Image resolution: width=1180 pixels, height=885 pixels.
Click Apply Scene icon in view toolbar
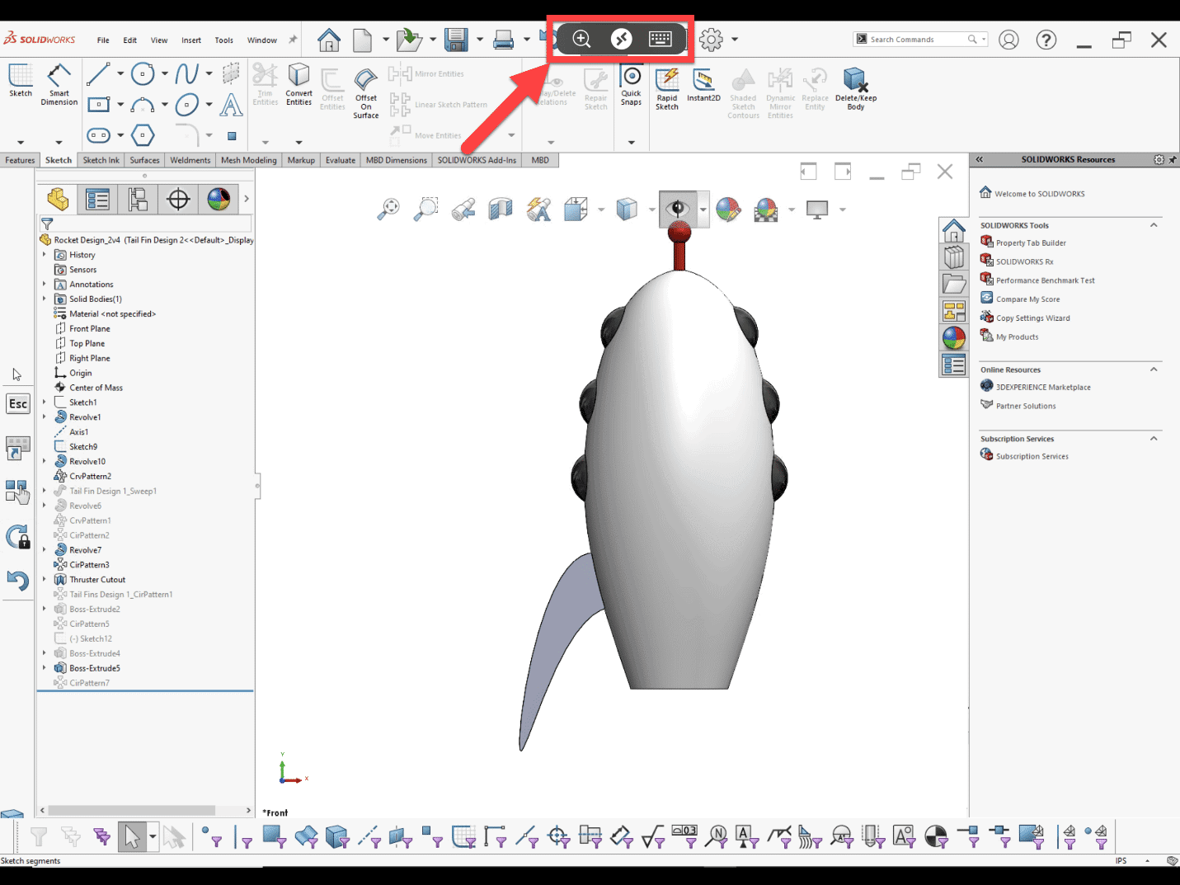point(766,209)
